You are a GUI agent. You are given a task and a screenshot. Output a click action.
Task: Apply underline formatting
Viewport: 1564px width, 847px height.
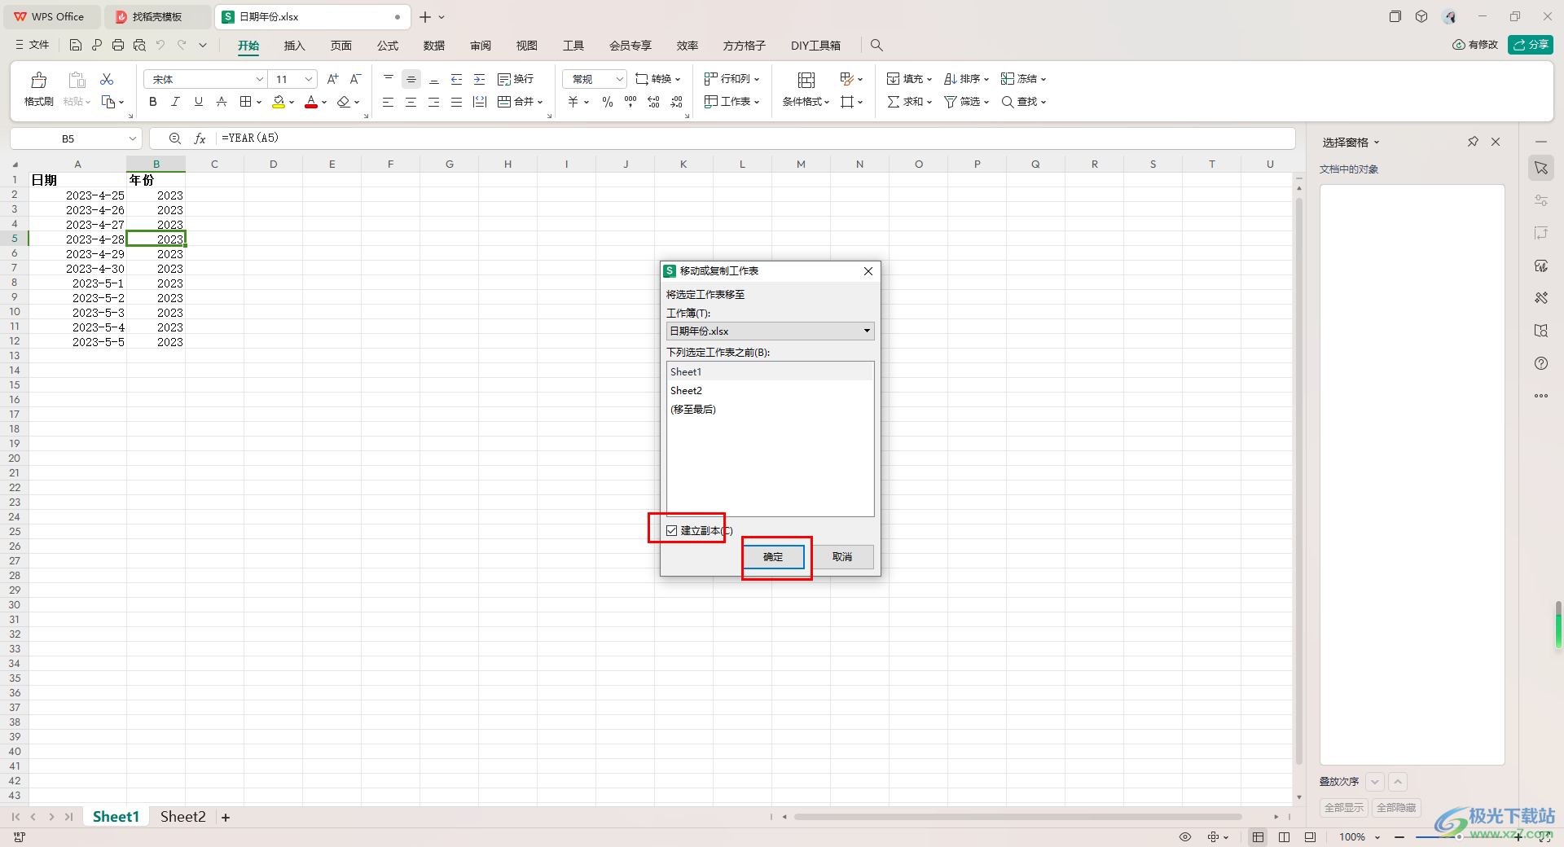click(x=198, y=102)
